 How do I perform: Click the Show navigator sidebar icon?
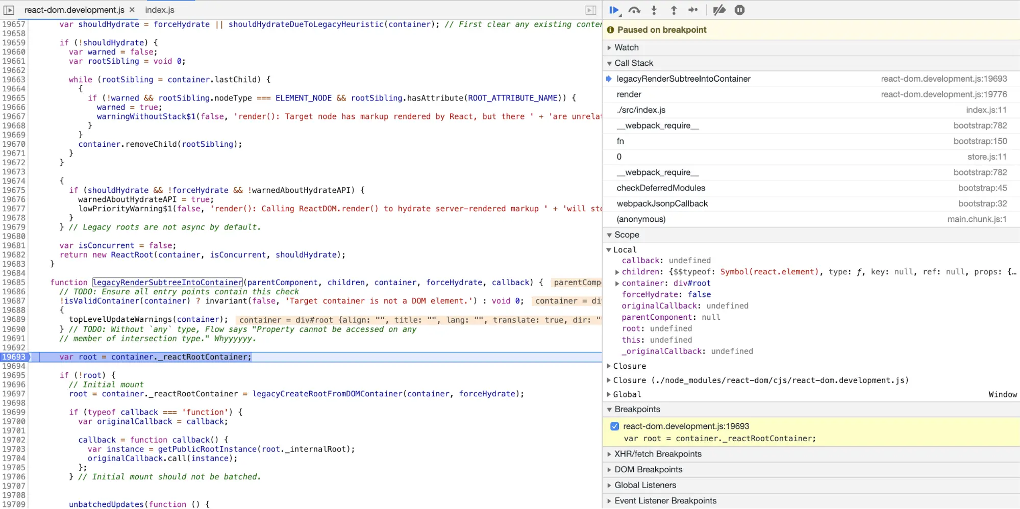[9, 10]
